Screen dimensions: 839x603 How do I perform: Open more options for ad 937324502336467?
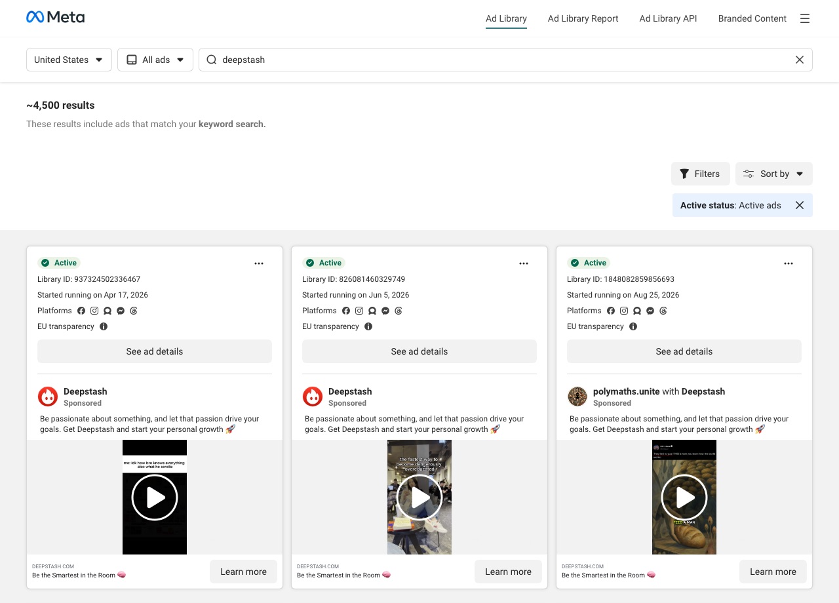coord(259,263)
